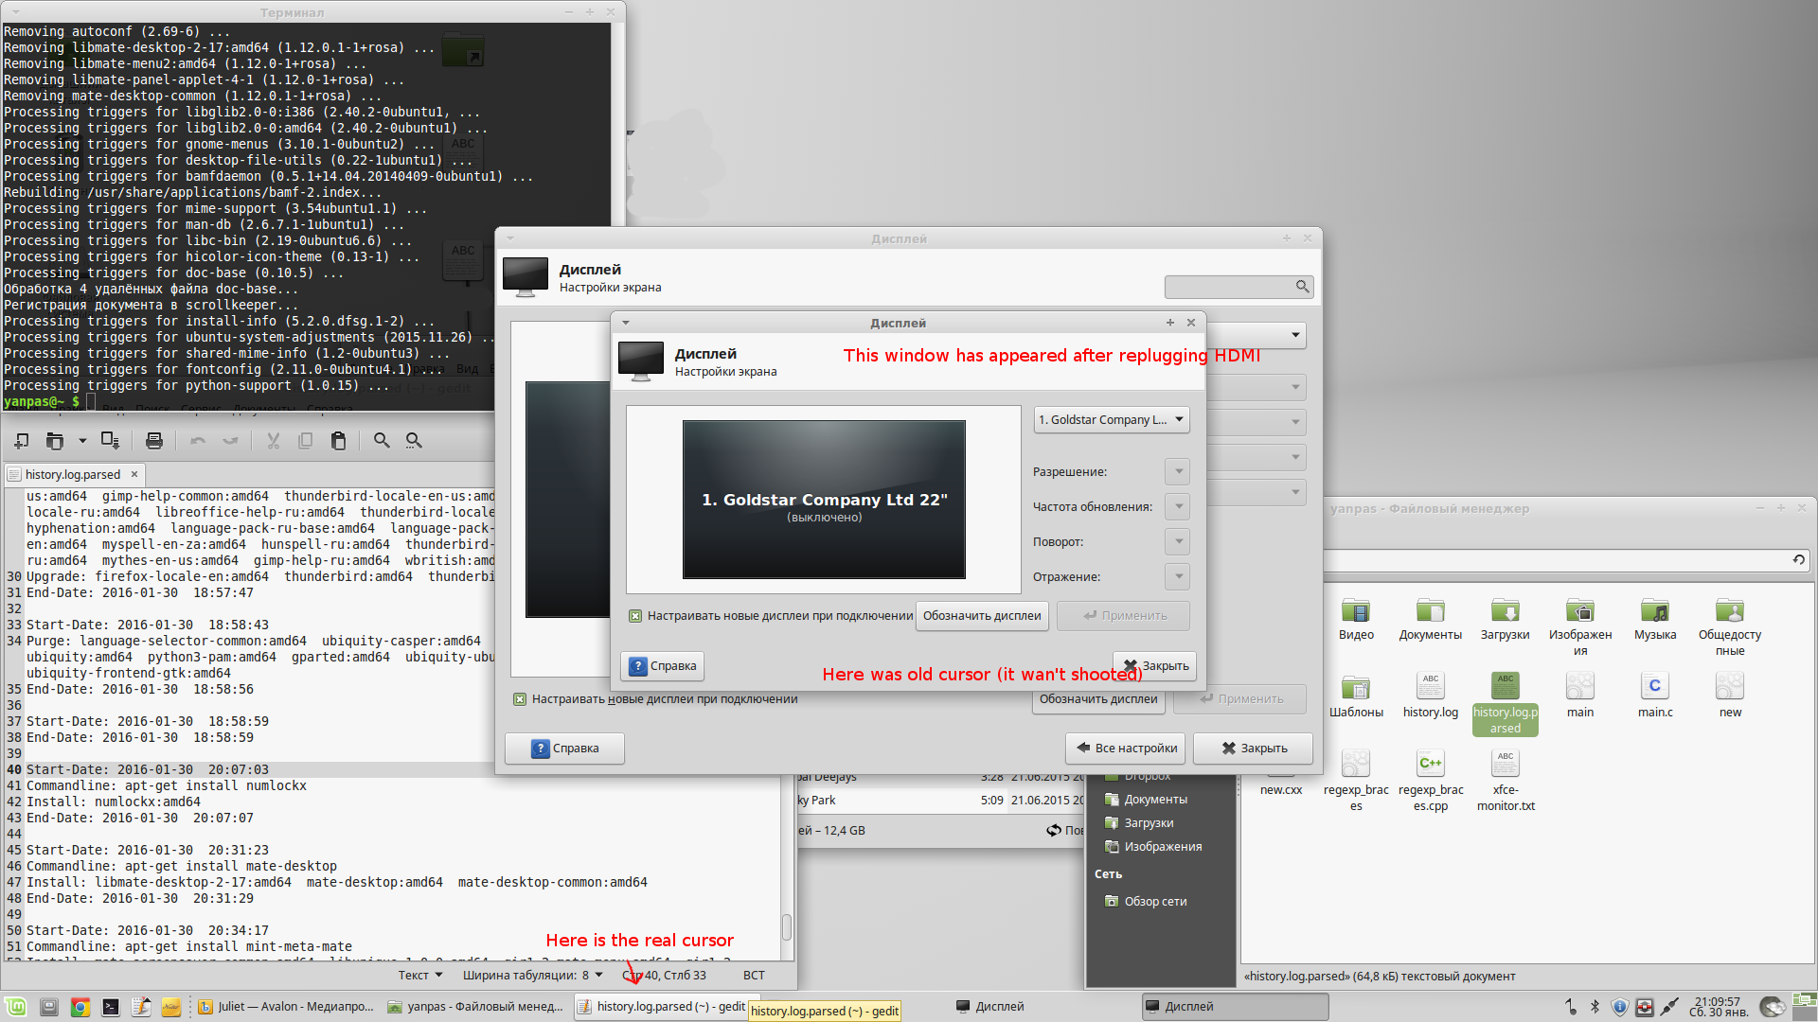Open the main.c file icon

point(1654,687)
